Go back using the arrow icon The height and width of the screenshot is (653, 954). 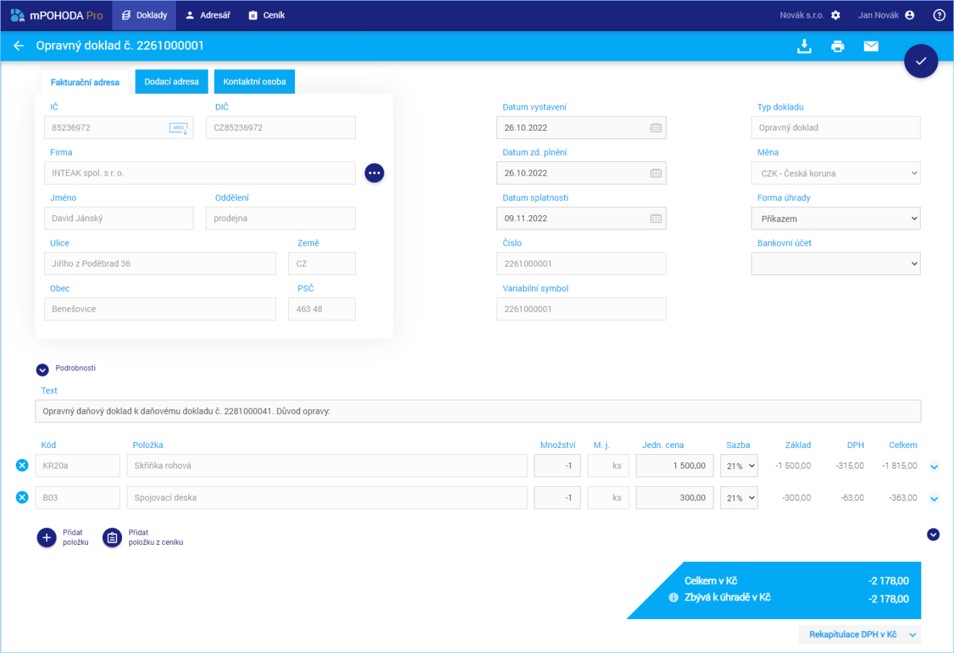pyautogui.click(x=18, y=46)
